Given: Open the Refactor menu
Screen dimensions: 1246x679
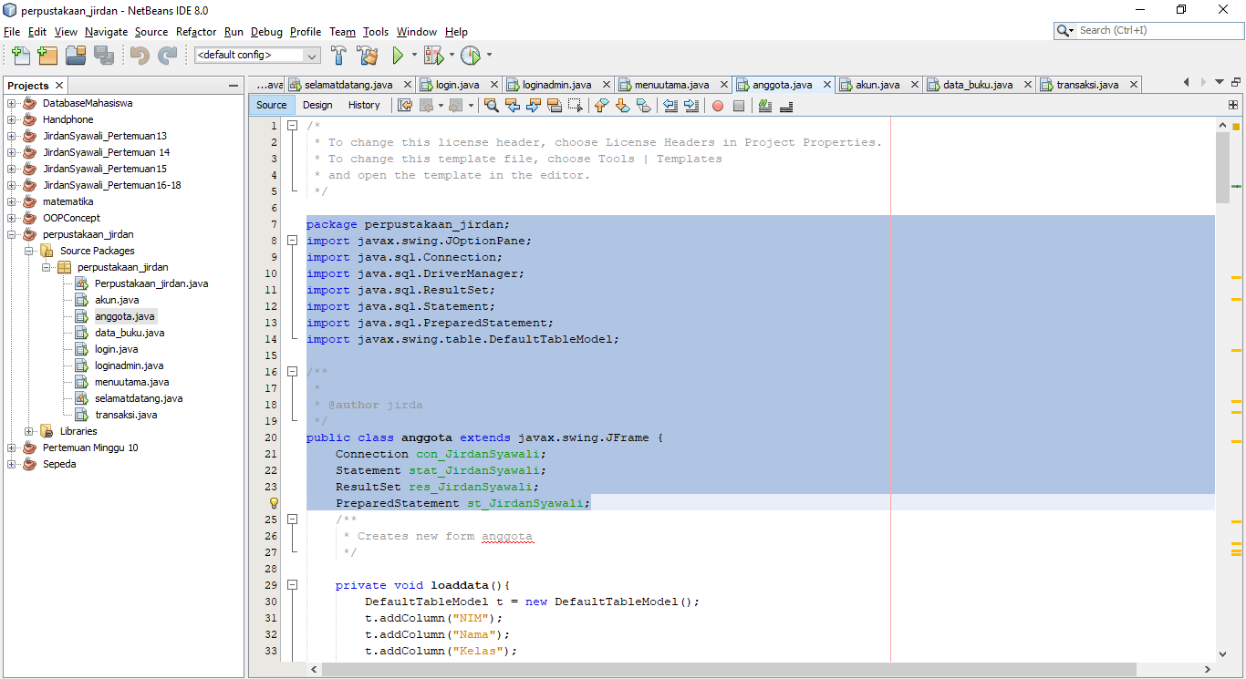Looking at the screenshot, I should point(196,32).
